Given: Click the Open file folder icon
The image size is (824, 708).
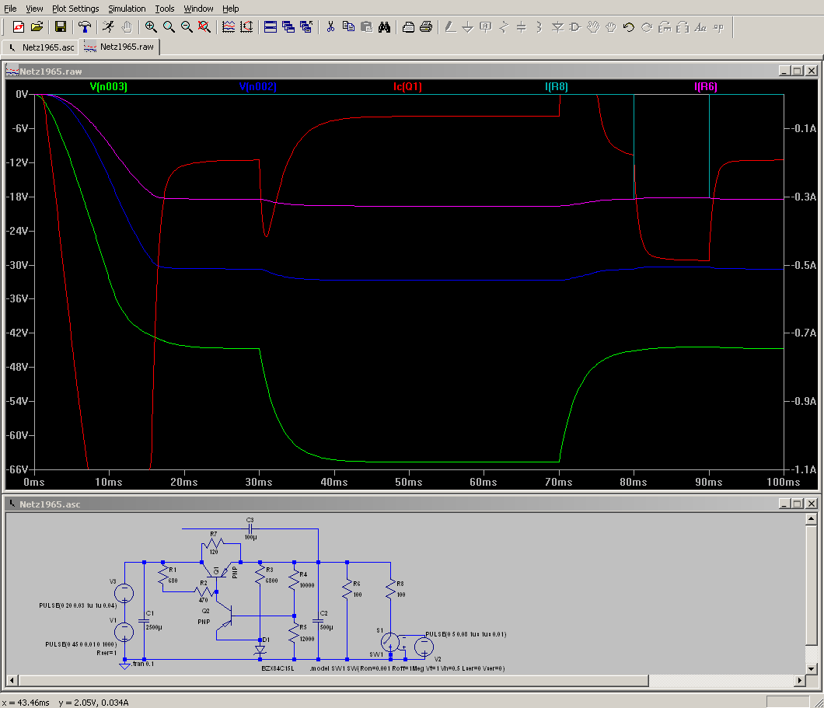Looking at the screenshot, I should pos(37,26).
